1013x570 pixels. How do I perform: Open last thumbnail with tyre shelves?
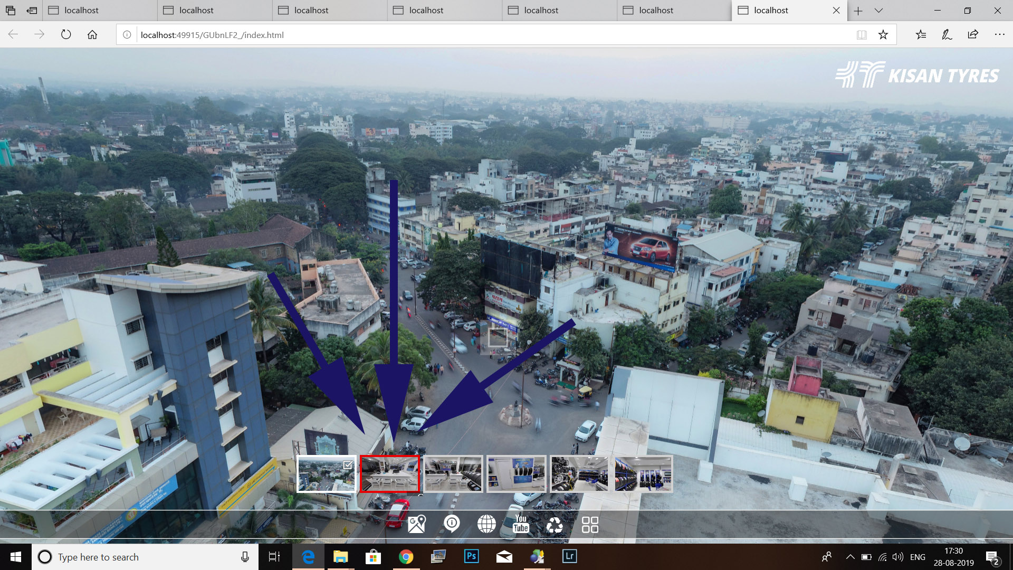pos(643,474)
